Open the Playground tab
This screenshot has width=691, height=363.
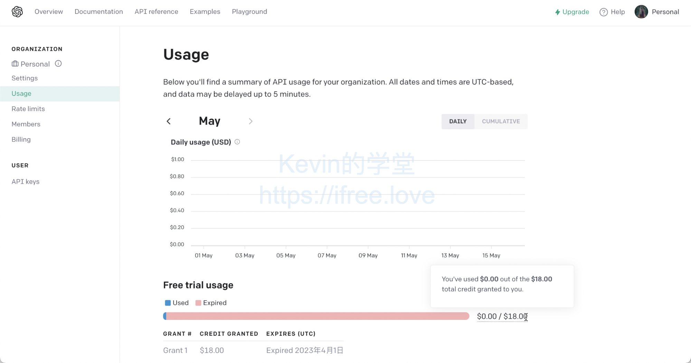(249, 12)
